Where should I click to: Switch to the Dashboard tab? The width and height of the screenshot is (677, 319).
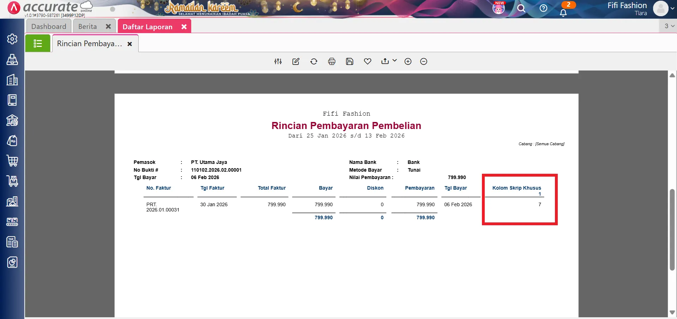click(49, 26)
